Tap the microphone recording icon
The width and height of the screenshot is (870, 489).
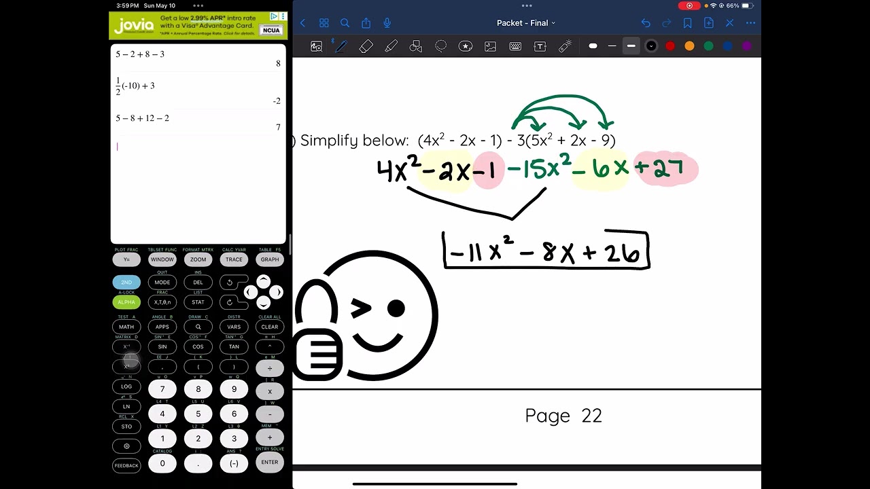point(387,23)
